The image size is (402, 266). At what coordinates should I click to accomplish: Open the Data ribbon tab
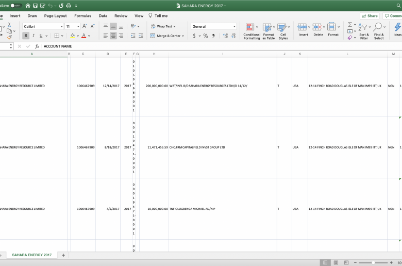103,15
